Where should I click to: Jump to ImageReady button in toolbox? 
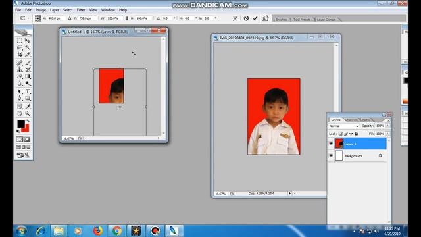coord(24,155)
